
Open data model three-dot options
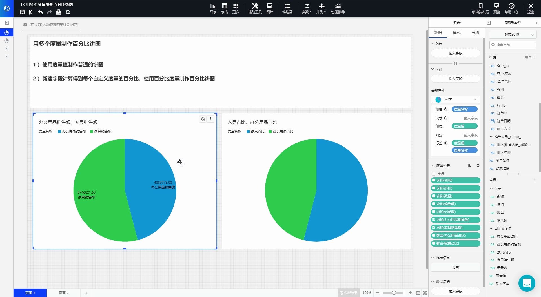click(x=536, y=23)
